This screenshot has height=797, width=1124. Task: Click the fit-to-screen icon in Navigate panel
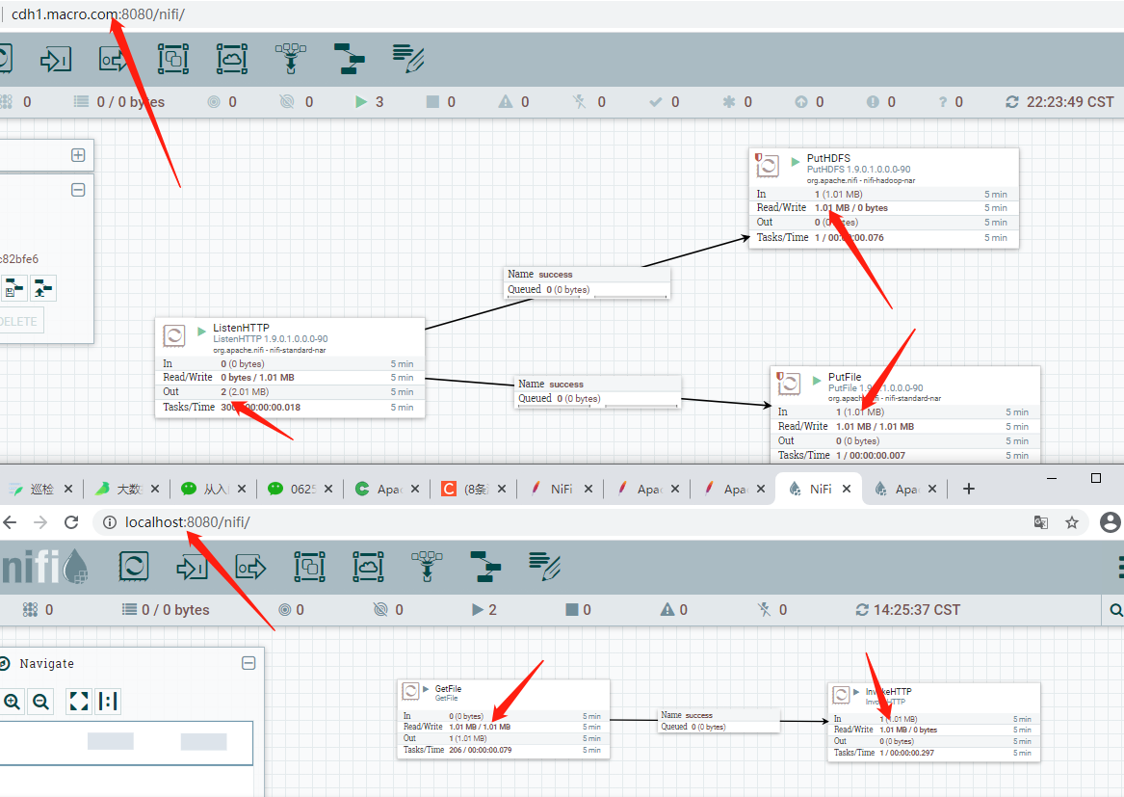pos(79,701)
